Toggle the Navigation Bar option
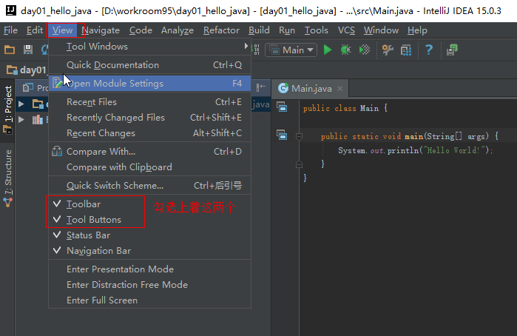 [149, 250]
